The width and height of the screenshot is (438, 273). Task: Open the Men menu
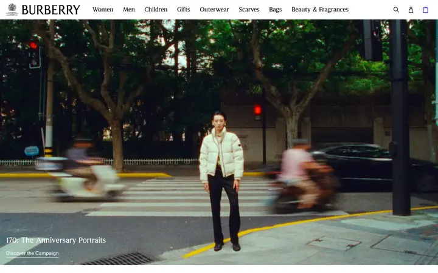[129, 10]
